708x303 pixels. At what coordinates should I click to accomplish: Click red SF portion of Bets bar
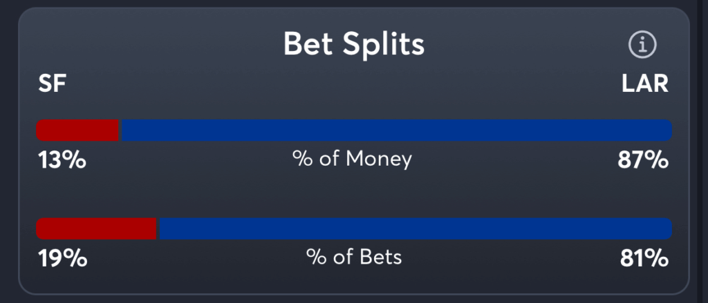(96, 229)
